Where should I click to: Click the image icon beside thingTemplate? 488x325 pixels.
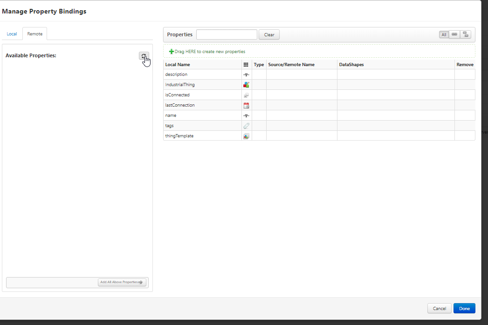click(247, 135)
